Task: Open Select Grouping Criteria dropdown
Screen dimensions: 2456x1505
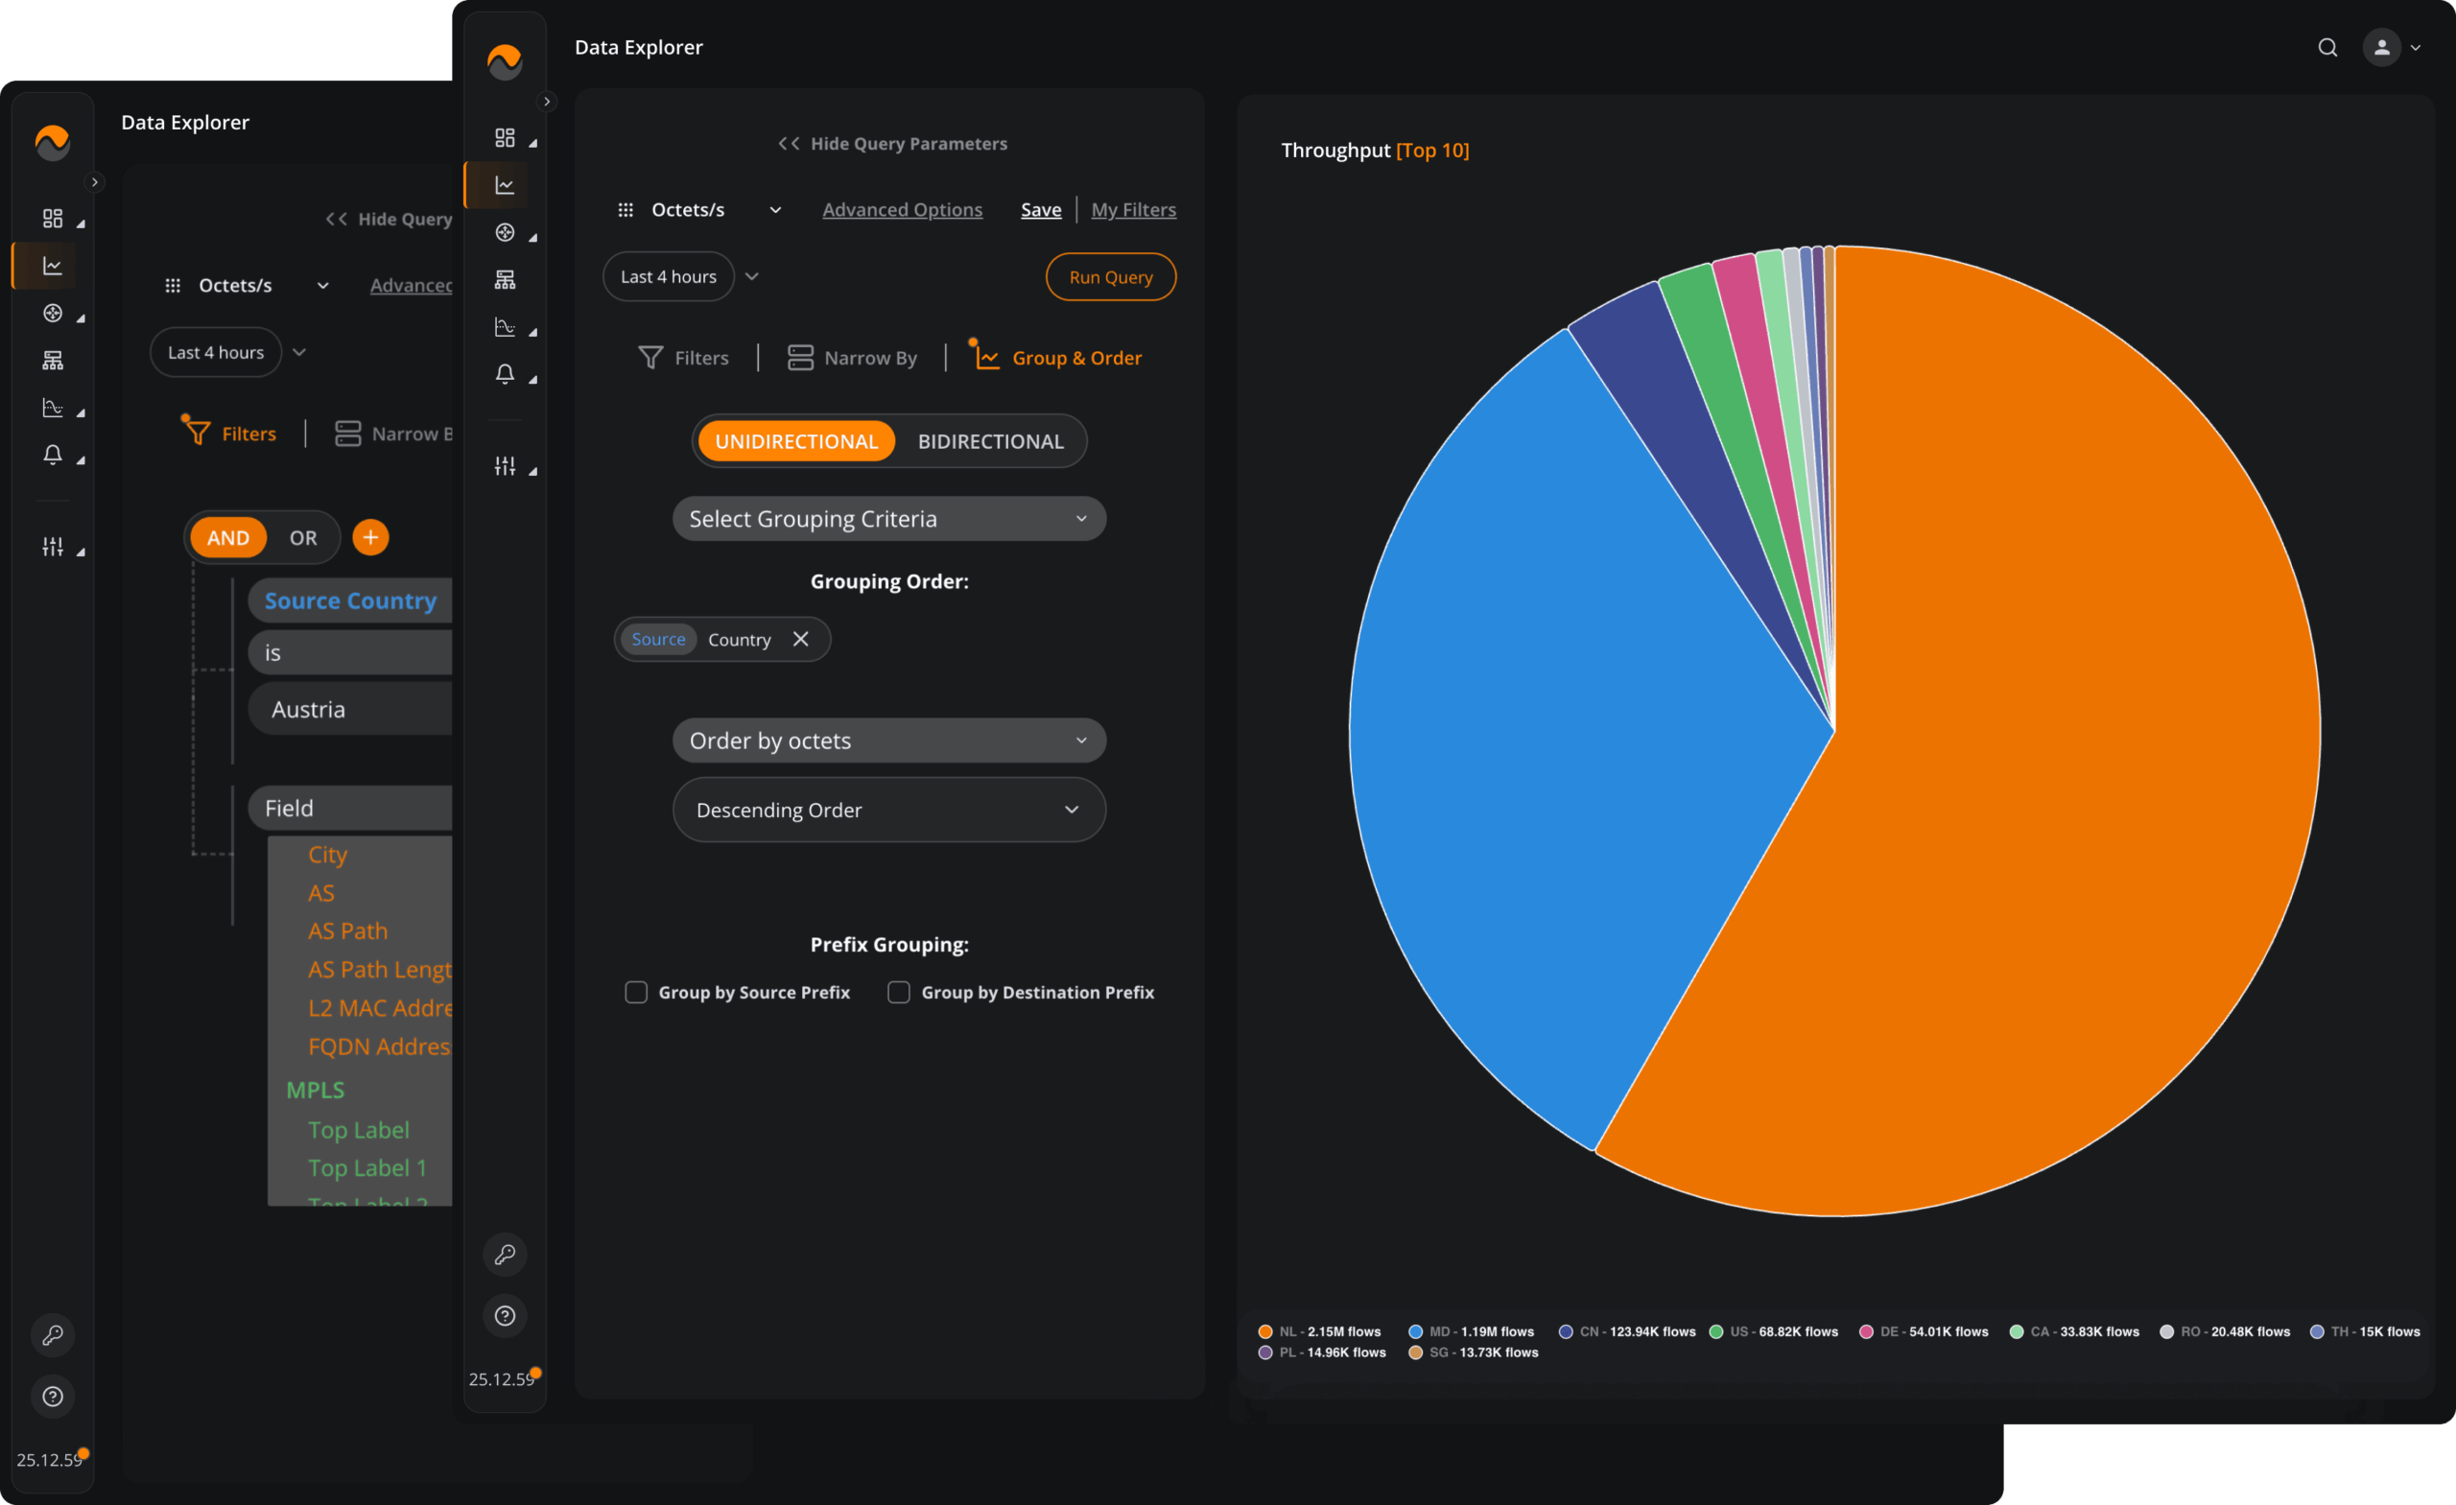Action: (x=888, y=518)
